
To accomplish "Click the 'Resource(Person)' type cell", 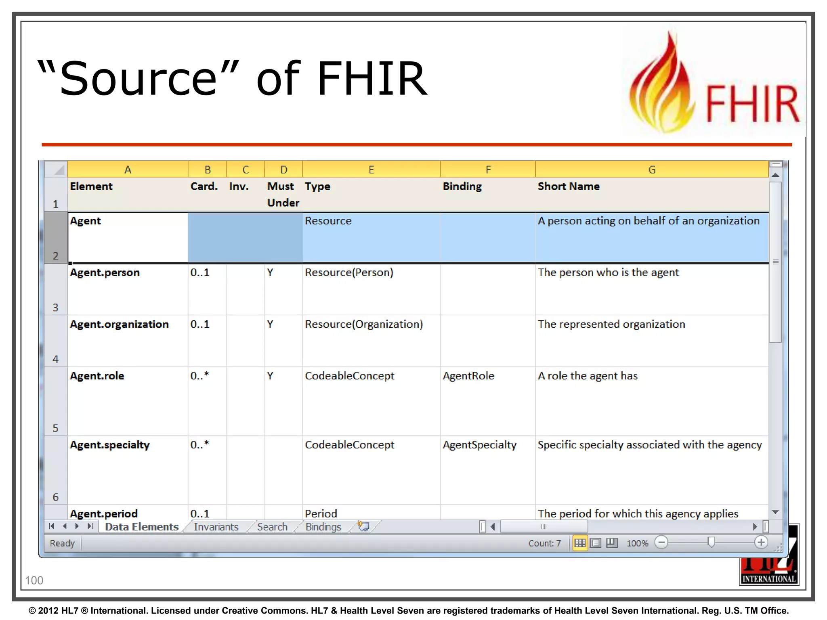I will (x=371, y=289).
